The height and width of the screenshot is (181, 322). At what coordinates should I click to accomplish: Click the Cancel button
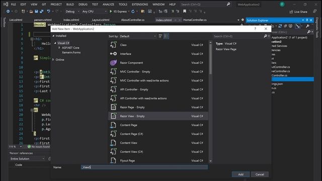pos(260,174)
